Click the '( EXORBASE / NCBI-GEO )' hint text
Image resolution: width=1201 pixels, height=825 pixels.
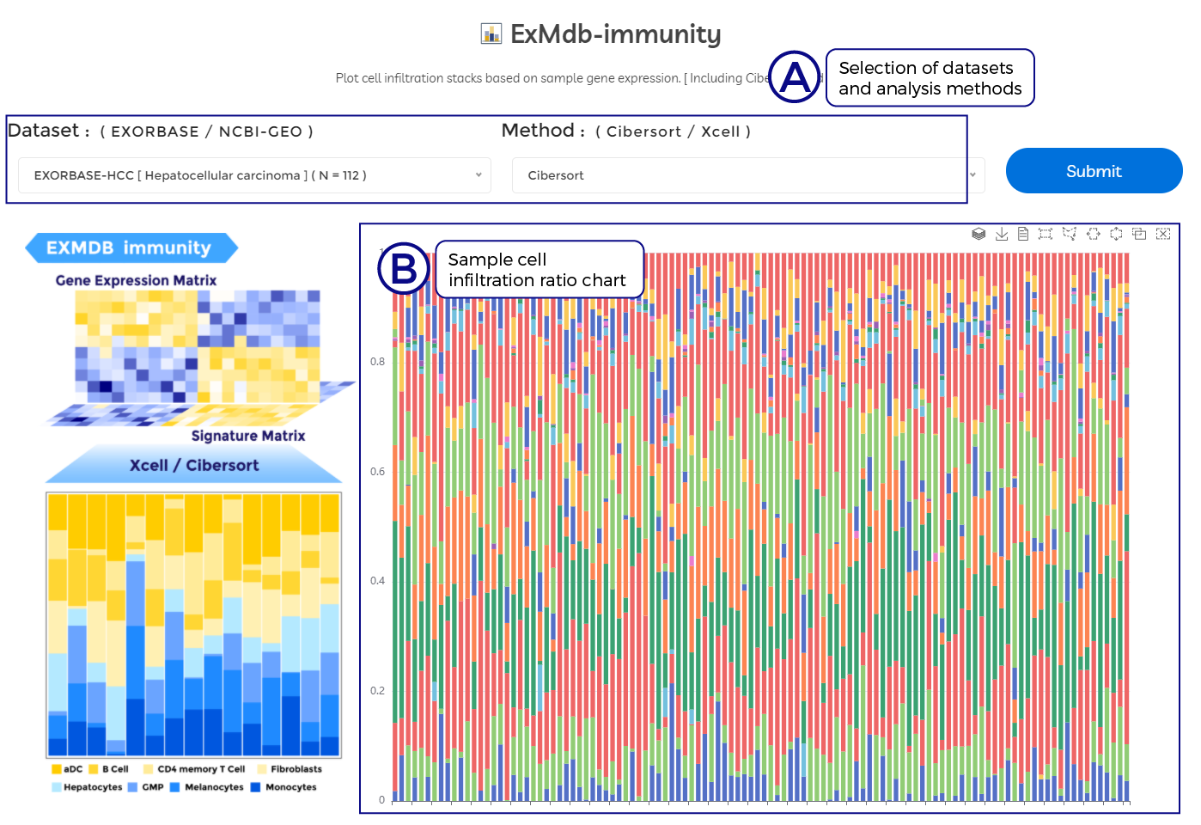tap(207, 131)
